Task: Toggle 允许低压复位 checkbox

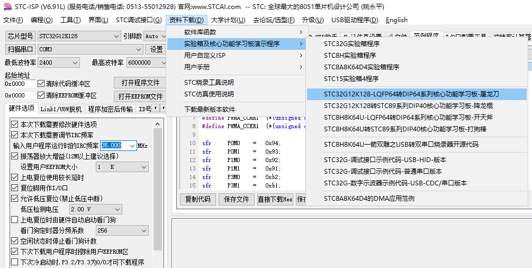Action: (x=15, y=199)
